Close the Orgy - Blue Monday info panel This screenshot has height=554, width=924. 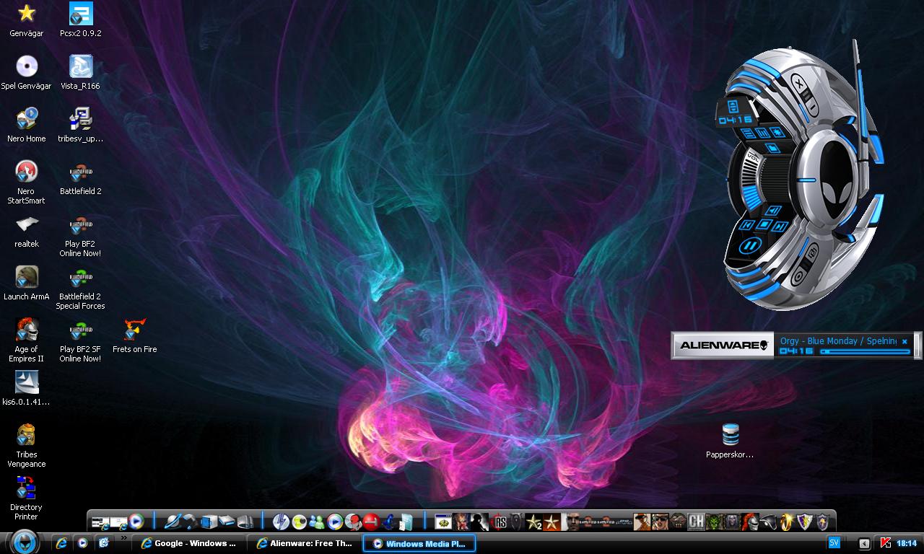pos(905,341)
